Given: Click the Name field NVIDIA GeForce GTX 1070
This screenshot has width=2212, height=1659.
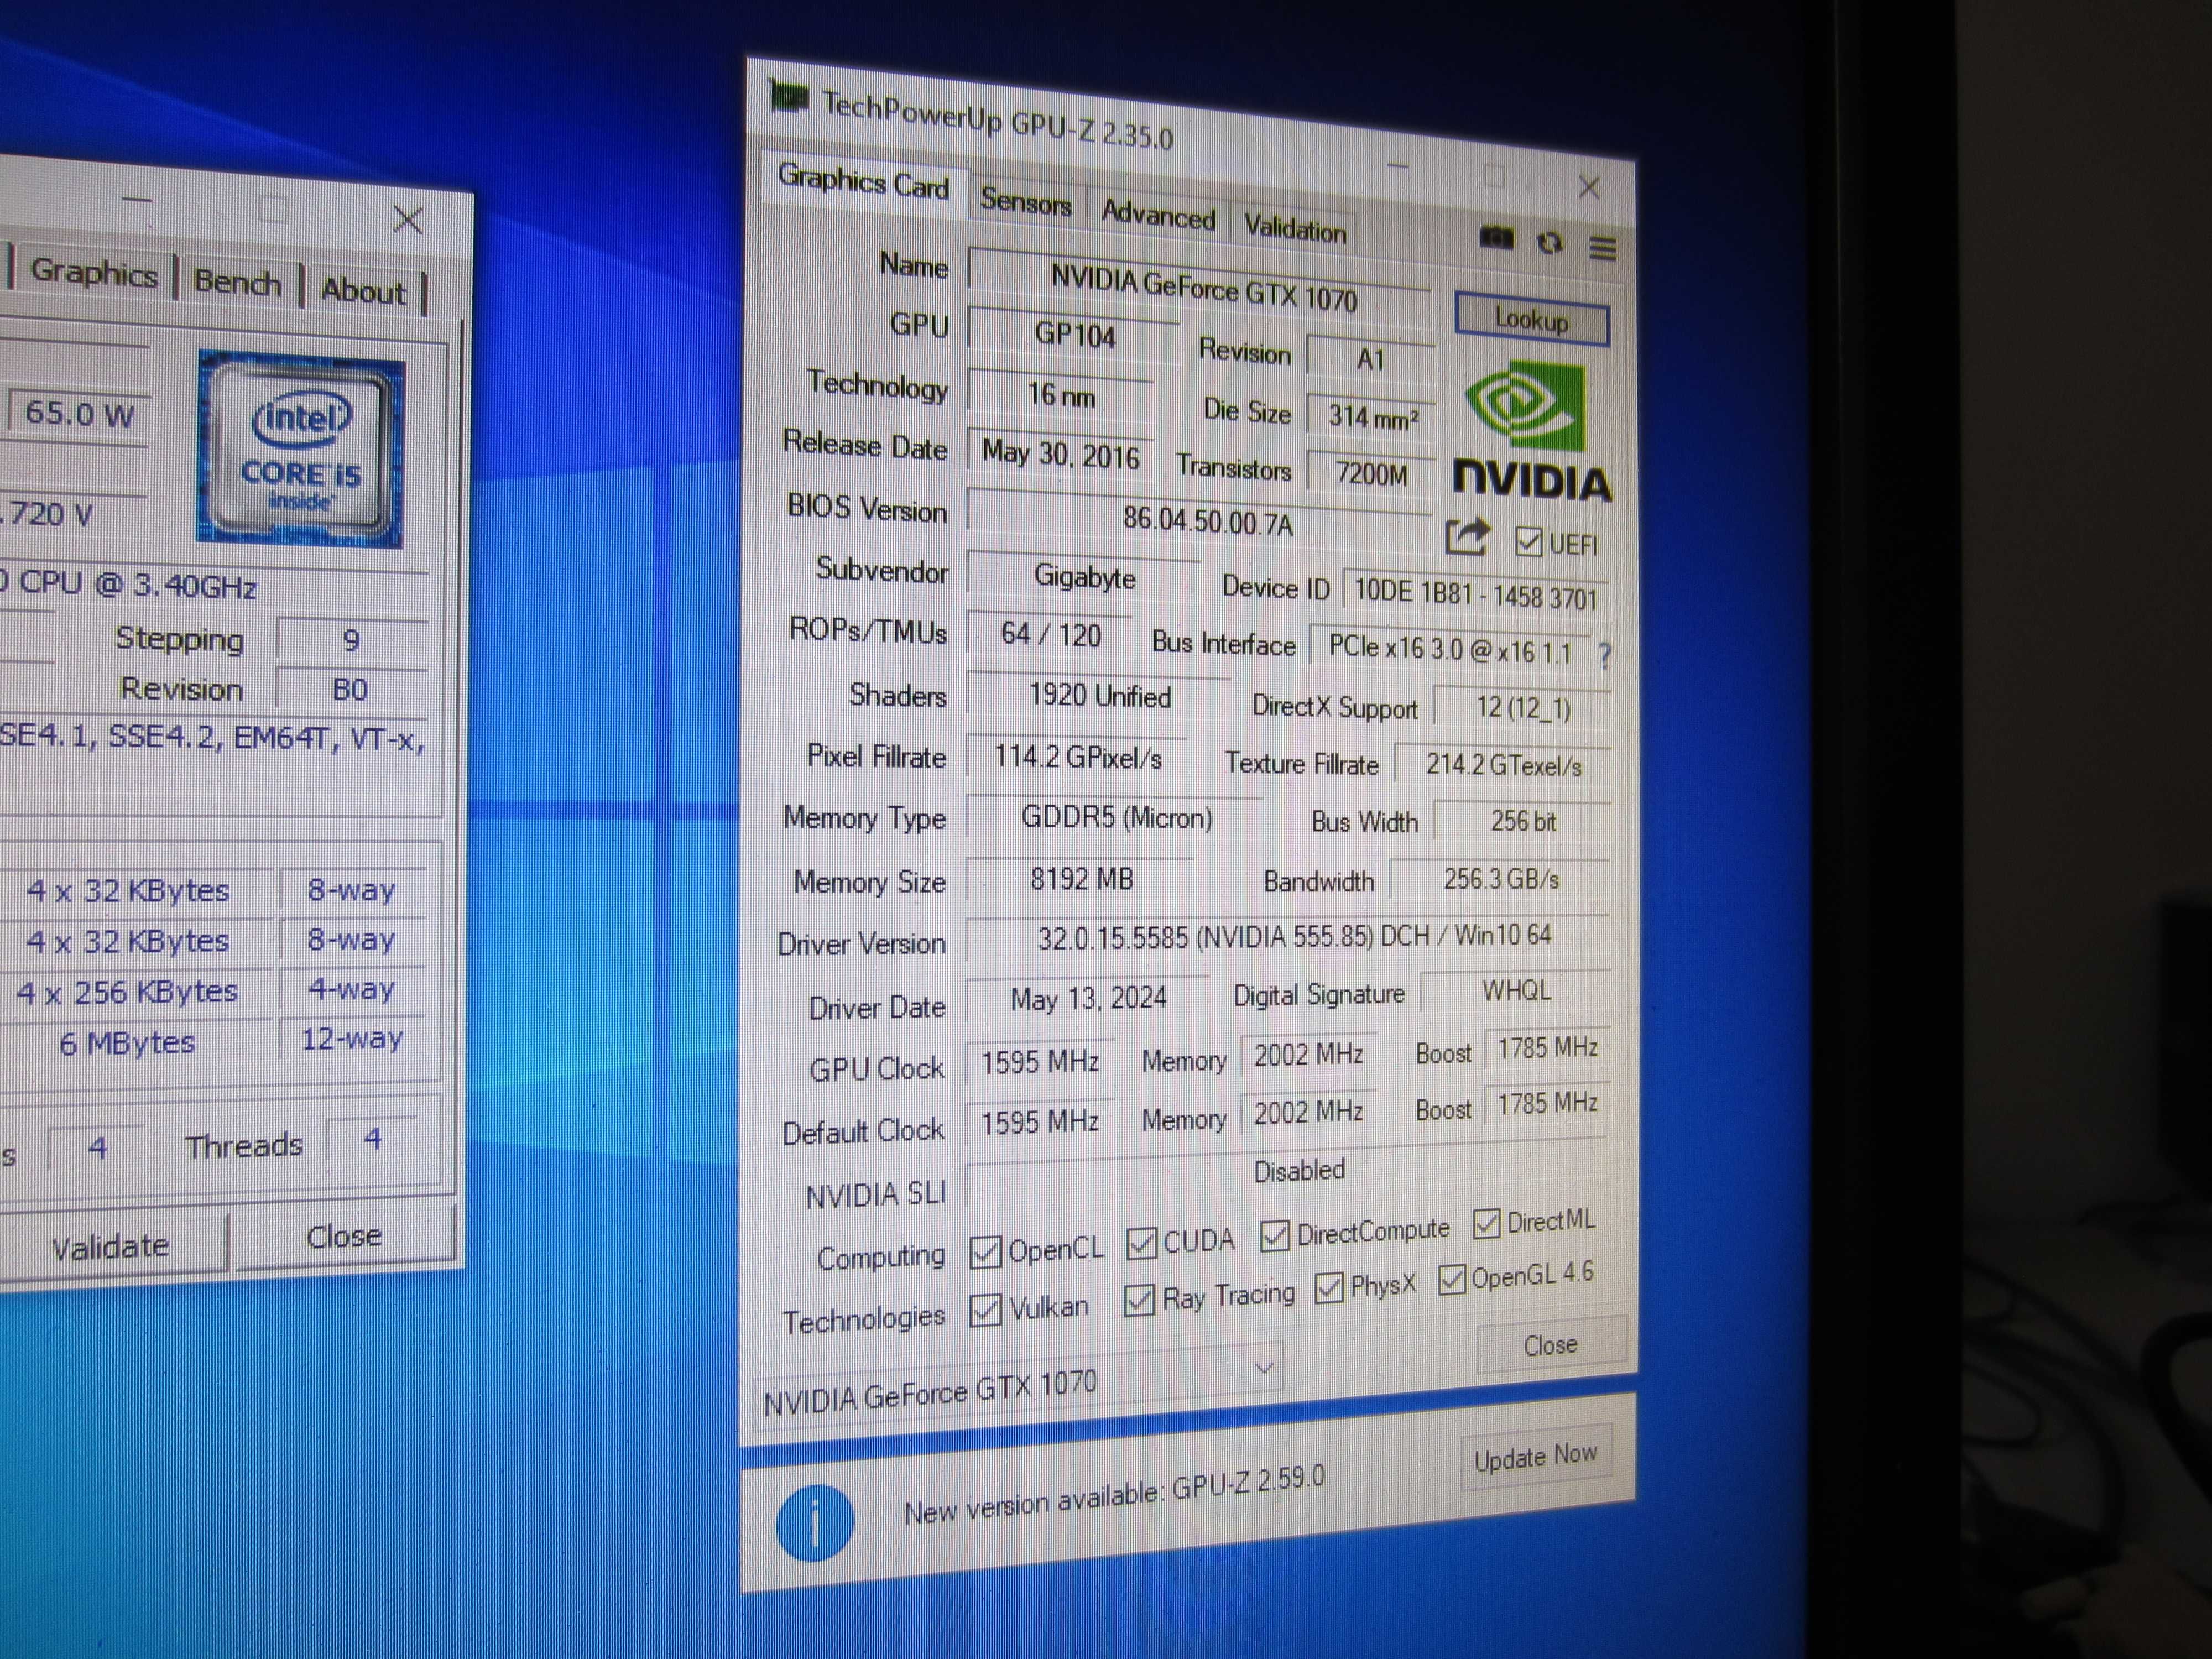Looking at the screenshot, I should (x=1201, y=288).
